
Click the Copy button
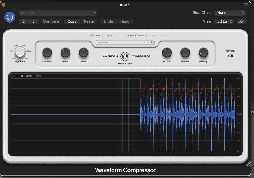[x=72, y=21]
